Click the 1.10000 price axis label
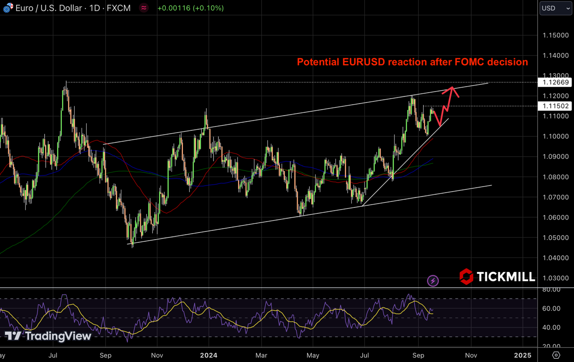The height and width of the screenshot is (362, 574). pyautogui.click(x=556, y=136)
